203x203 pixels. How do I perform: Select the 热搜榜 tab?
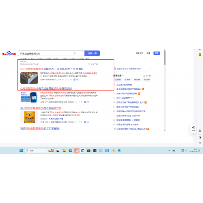coord(118,80)
